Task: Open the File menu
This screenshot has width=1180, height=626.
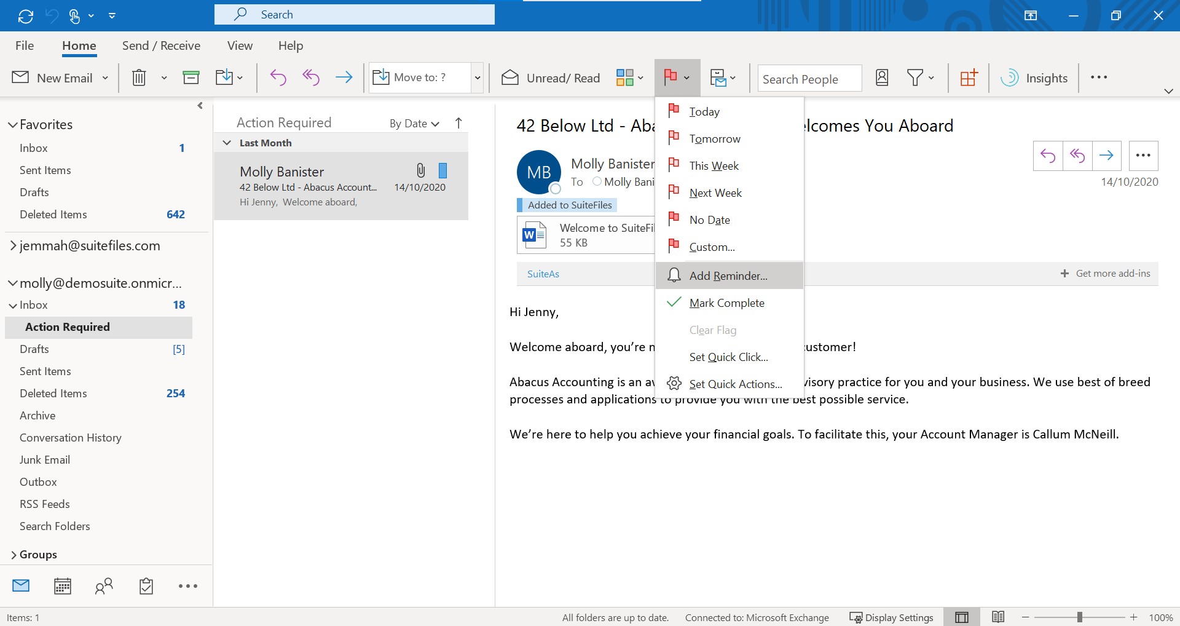Action: 25,46
